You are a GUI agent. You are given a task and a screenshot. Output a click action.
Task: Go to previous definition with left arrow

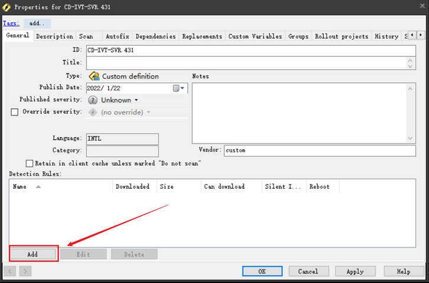coord(10,271)
